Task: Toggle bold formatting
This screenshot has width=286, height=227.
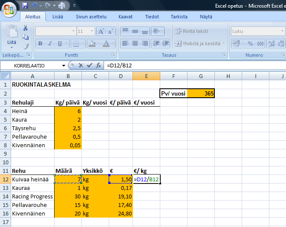Action: [x=40, y=44]
